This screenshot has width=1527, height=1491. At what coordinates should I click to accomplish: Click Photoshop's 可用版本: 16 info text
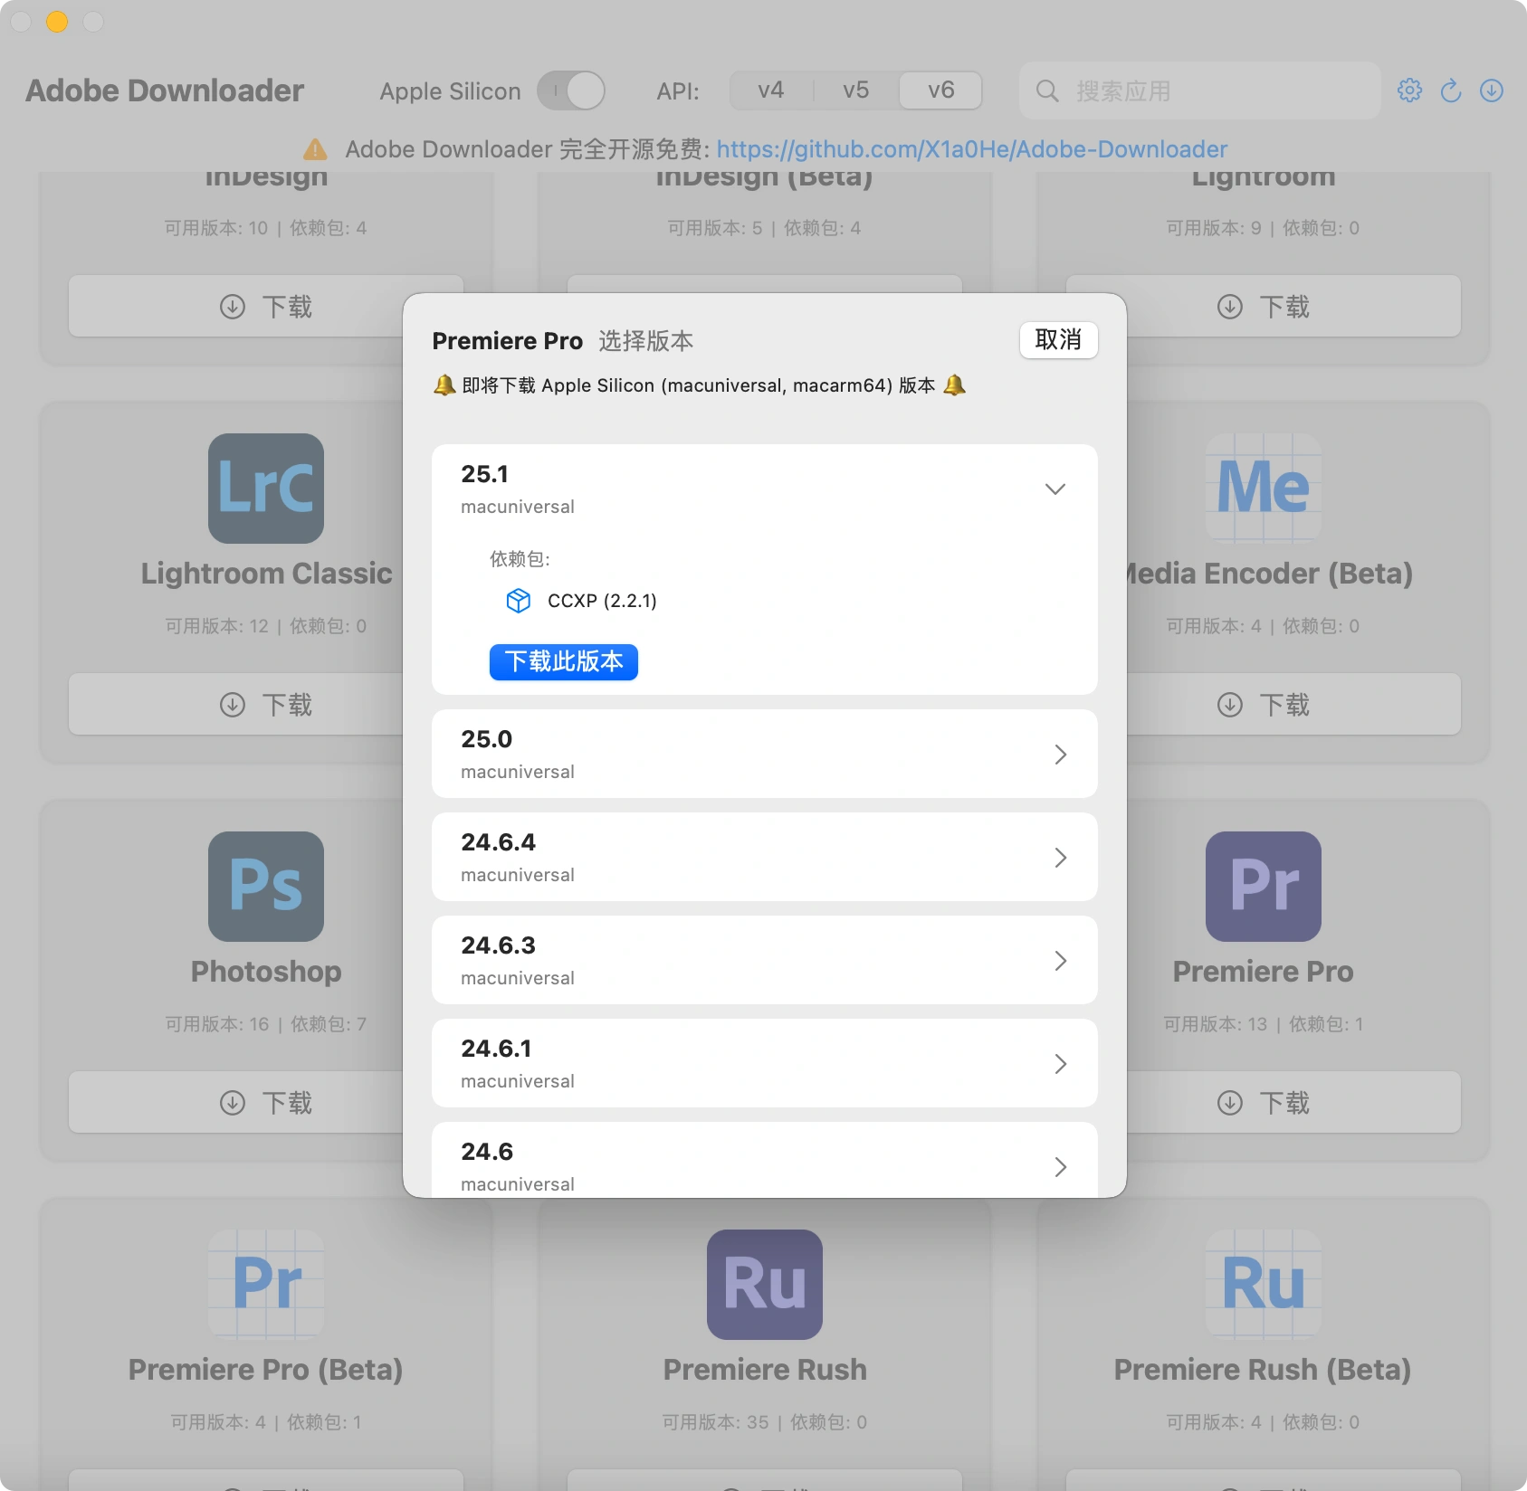(x=217, y=1024)
